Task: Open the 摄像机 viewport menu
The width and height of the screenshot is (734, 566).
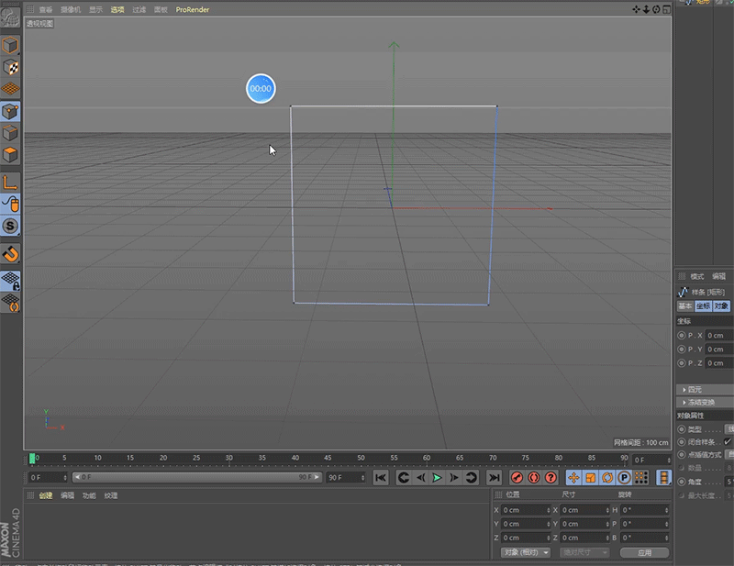Action: 71,9
